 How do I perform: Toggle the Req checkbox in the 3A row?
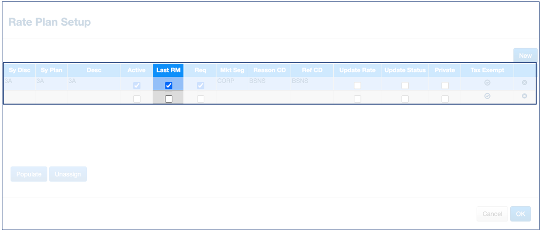[x=200, y=86]
